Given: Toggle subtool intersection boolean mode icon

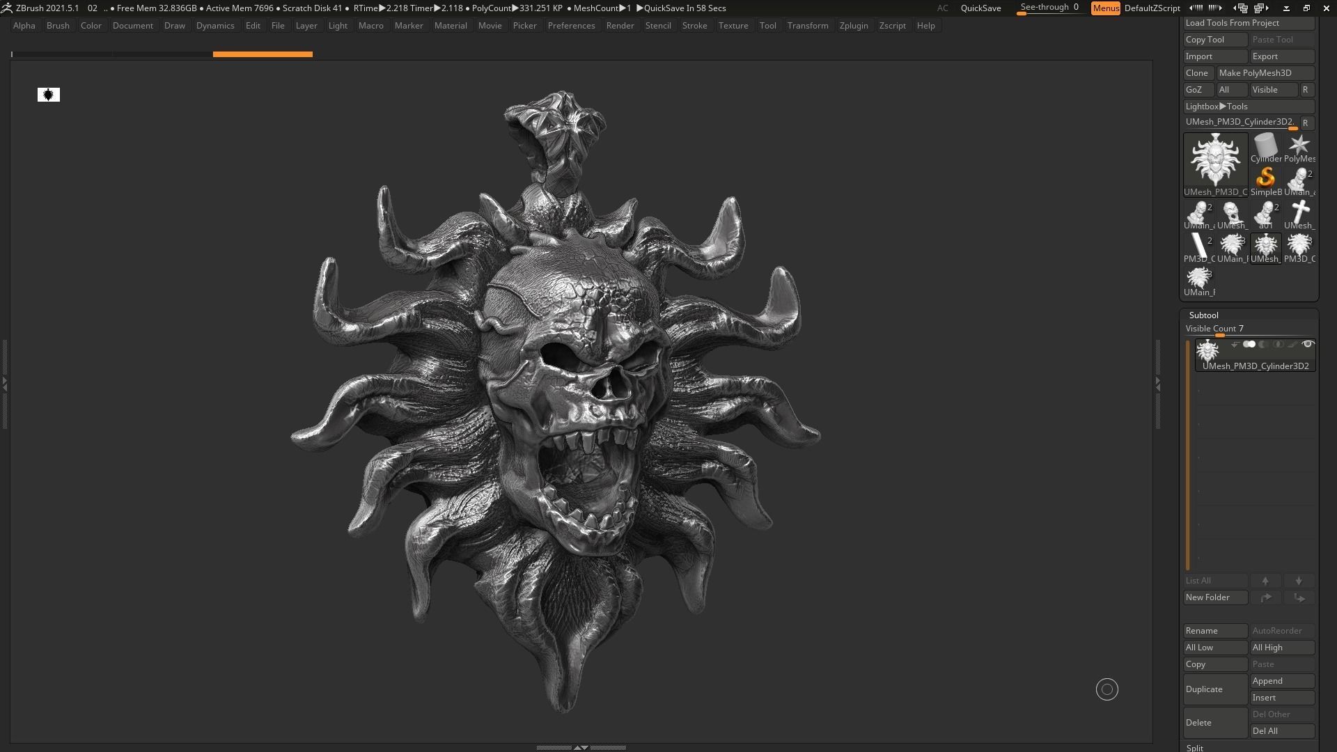Looking at the screenshot, I should [x=1278, y=345].
